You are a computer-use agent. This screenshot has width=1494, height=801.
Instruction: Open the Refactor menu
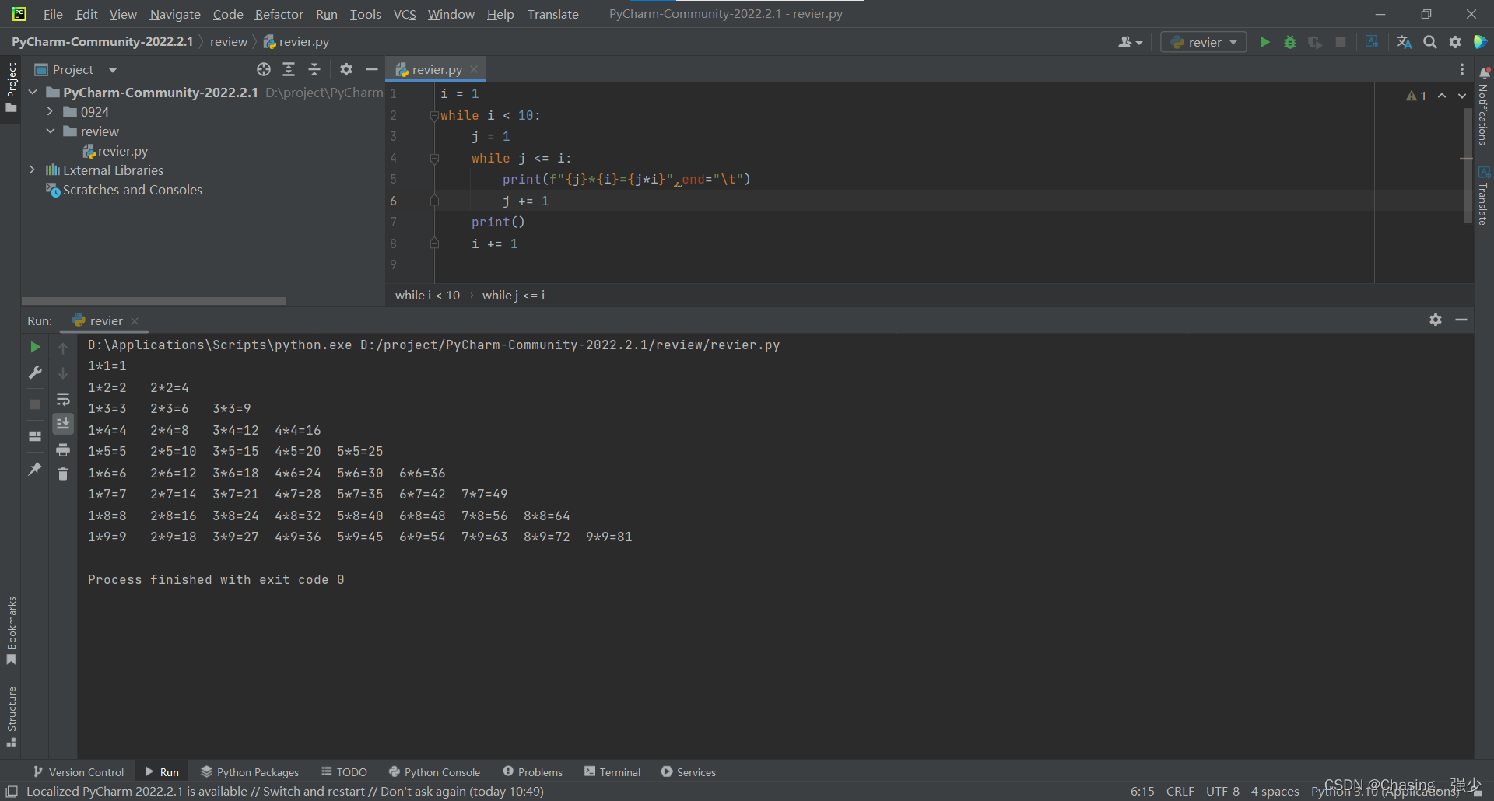tap(279, 14)
